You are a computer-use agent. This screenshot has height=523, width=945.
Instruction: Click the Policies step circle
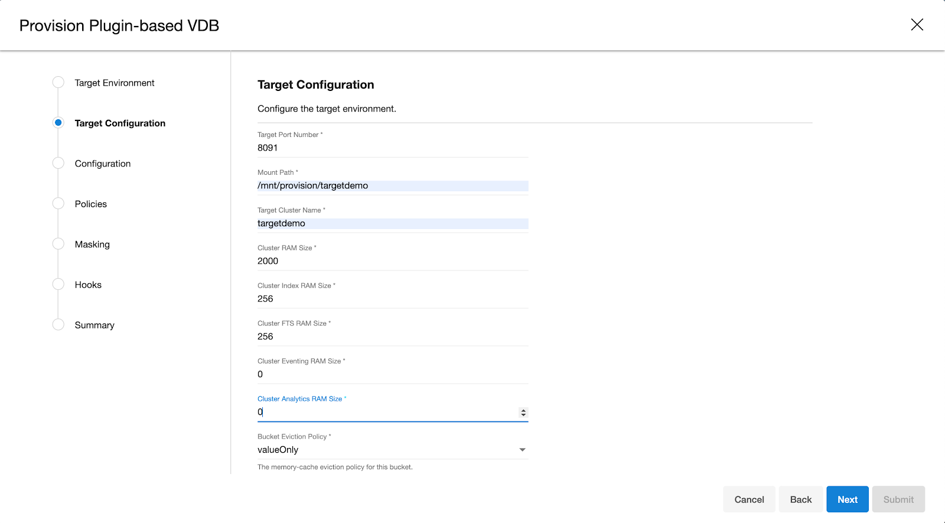click(58, 204)
